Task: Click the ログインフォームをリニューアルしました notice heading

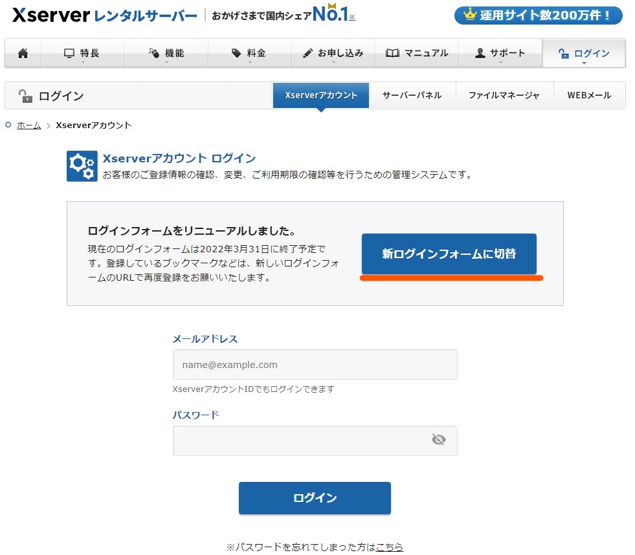Action: point(192,231)
